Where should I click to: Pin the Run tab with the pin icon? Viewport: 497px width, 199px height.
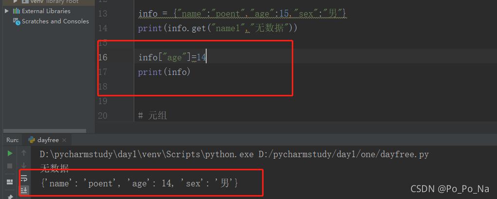point(10,197)
